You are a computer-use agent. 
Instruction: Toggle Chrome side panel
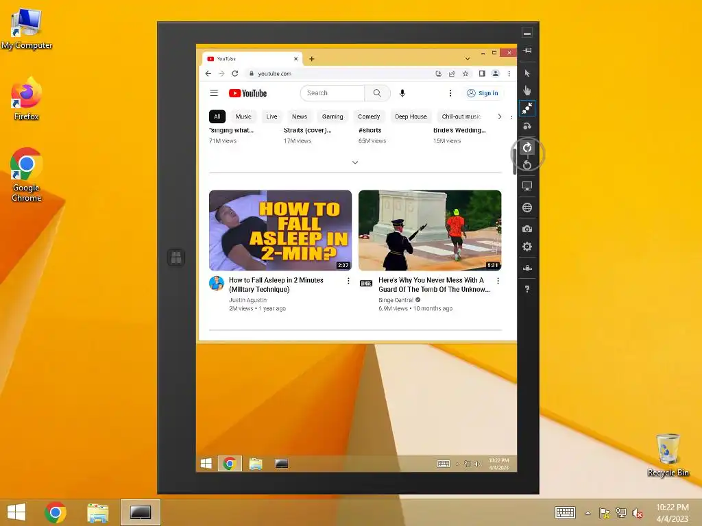tap(482, 73)
